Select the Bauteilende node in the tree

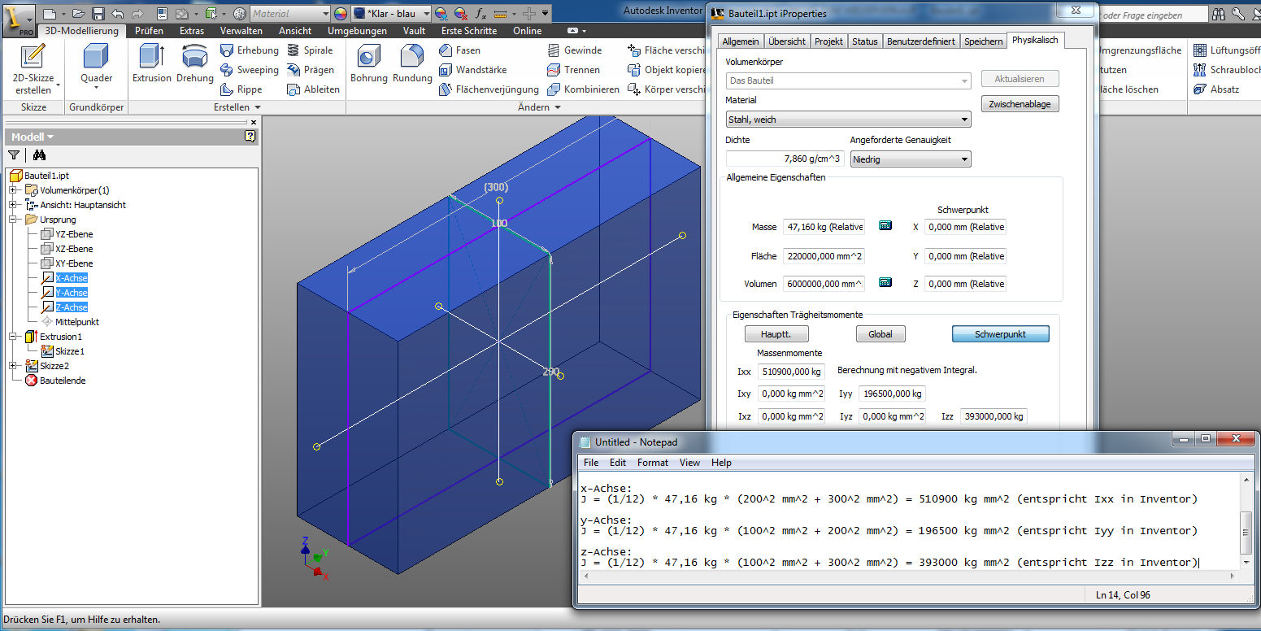tap(63, 380)
